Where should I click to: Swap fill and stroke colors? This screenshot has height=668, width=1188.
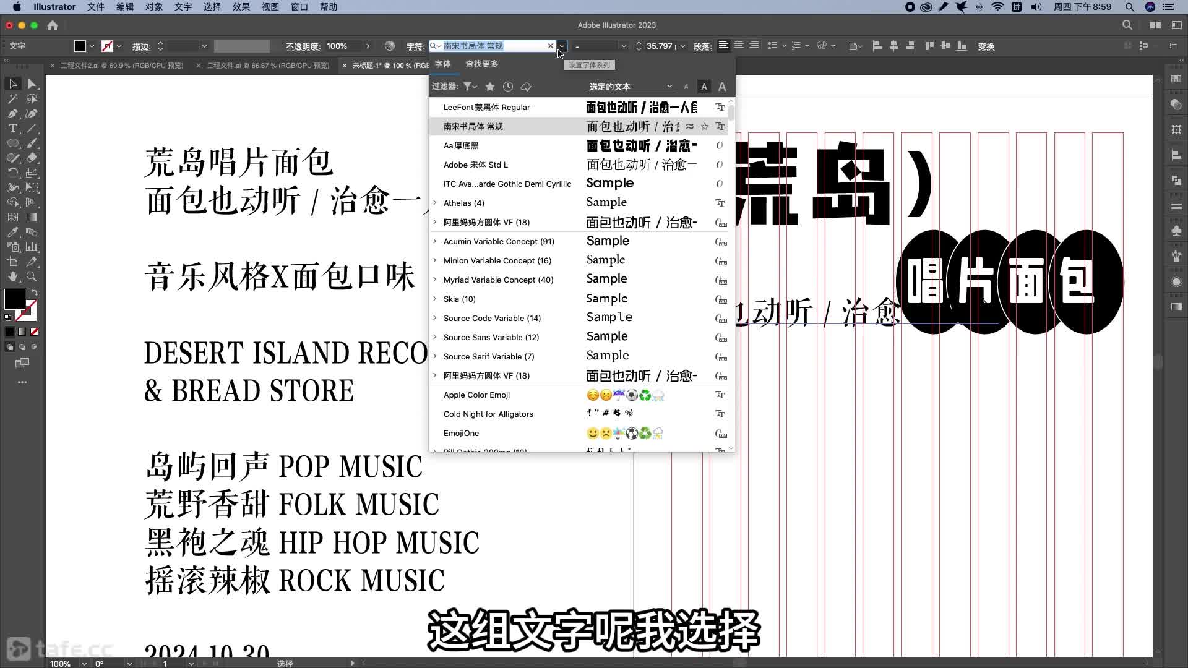tap(34, 293)
